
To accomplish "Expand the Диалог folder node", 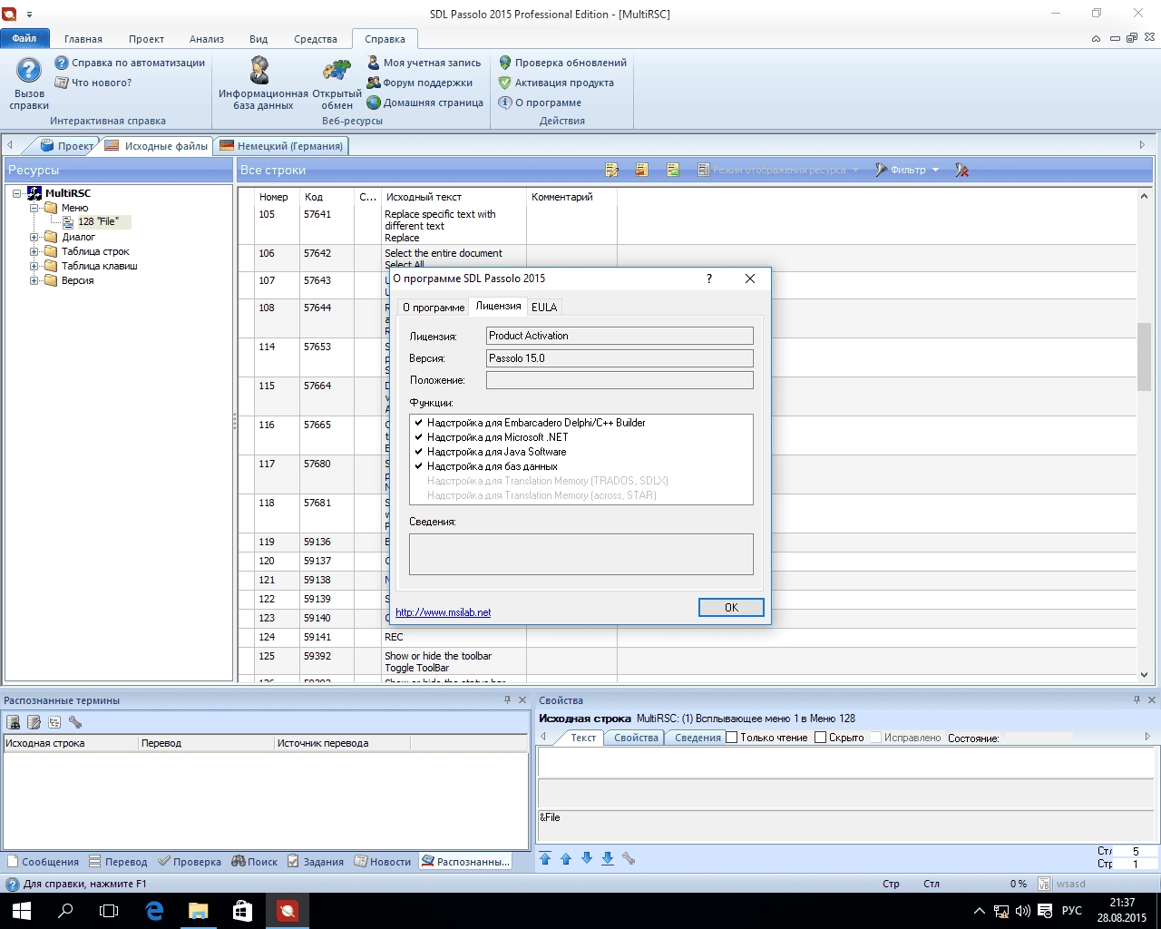I will pyautogui.click(x=34, y=237).
